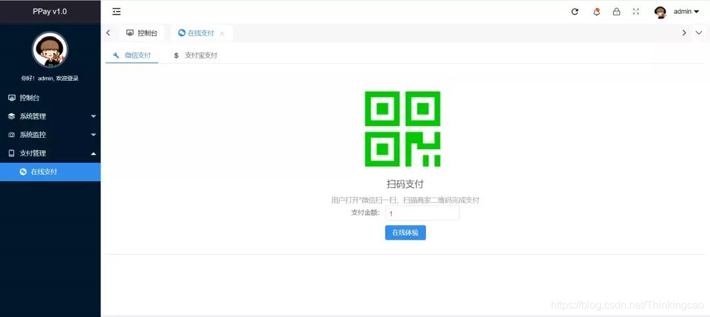Click the 支付金额 label
Screen dimensions: 710x317
pos(366,213)
